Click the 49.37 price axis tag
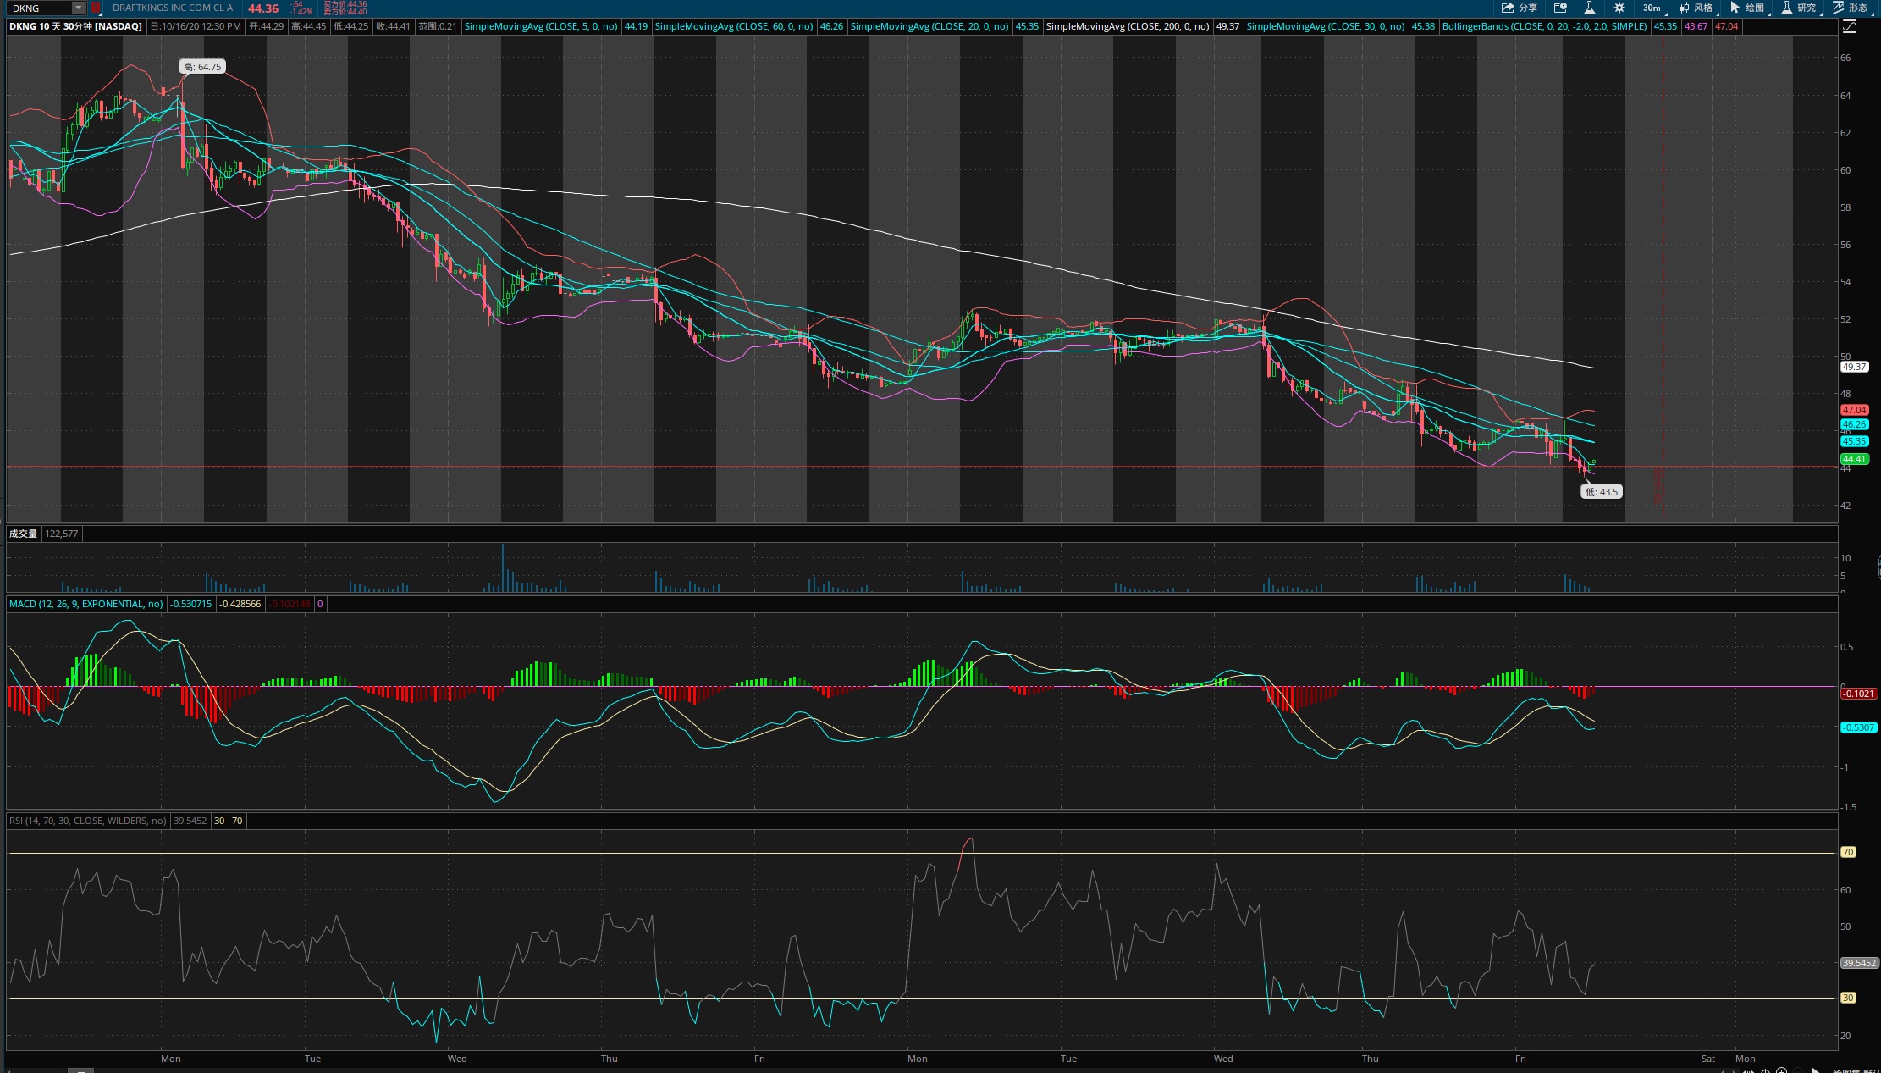Screen dimensions: 1881x1073 [1854, 367]
